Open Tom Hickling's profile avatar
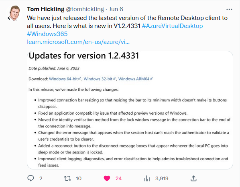The width and height of the screenshot is (240, 187). coord(14,14)
